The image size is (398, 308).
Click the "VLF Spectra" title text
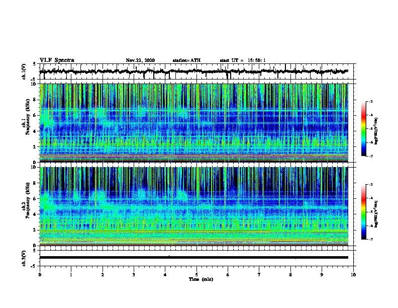tap(57, 60)
